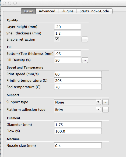The width and height of the screenshot is (126, 157).
Task: Click the Printing temperature (C) label
Action: pyautogui.click(x=27, y=80)
